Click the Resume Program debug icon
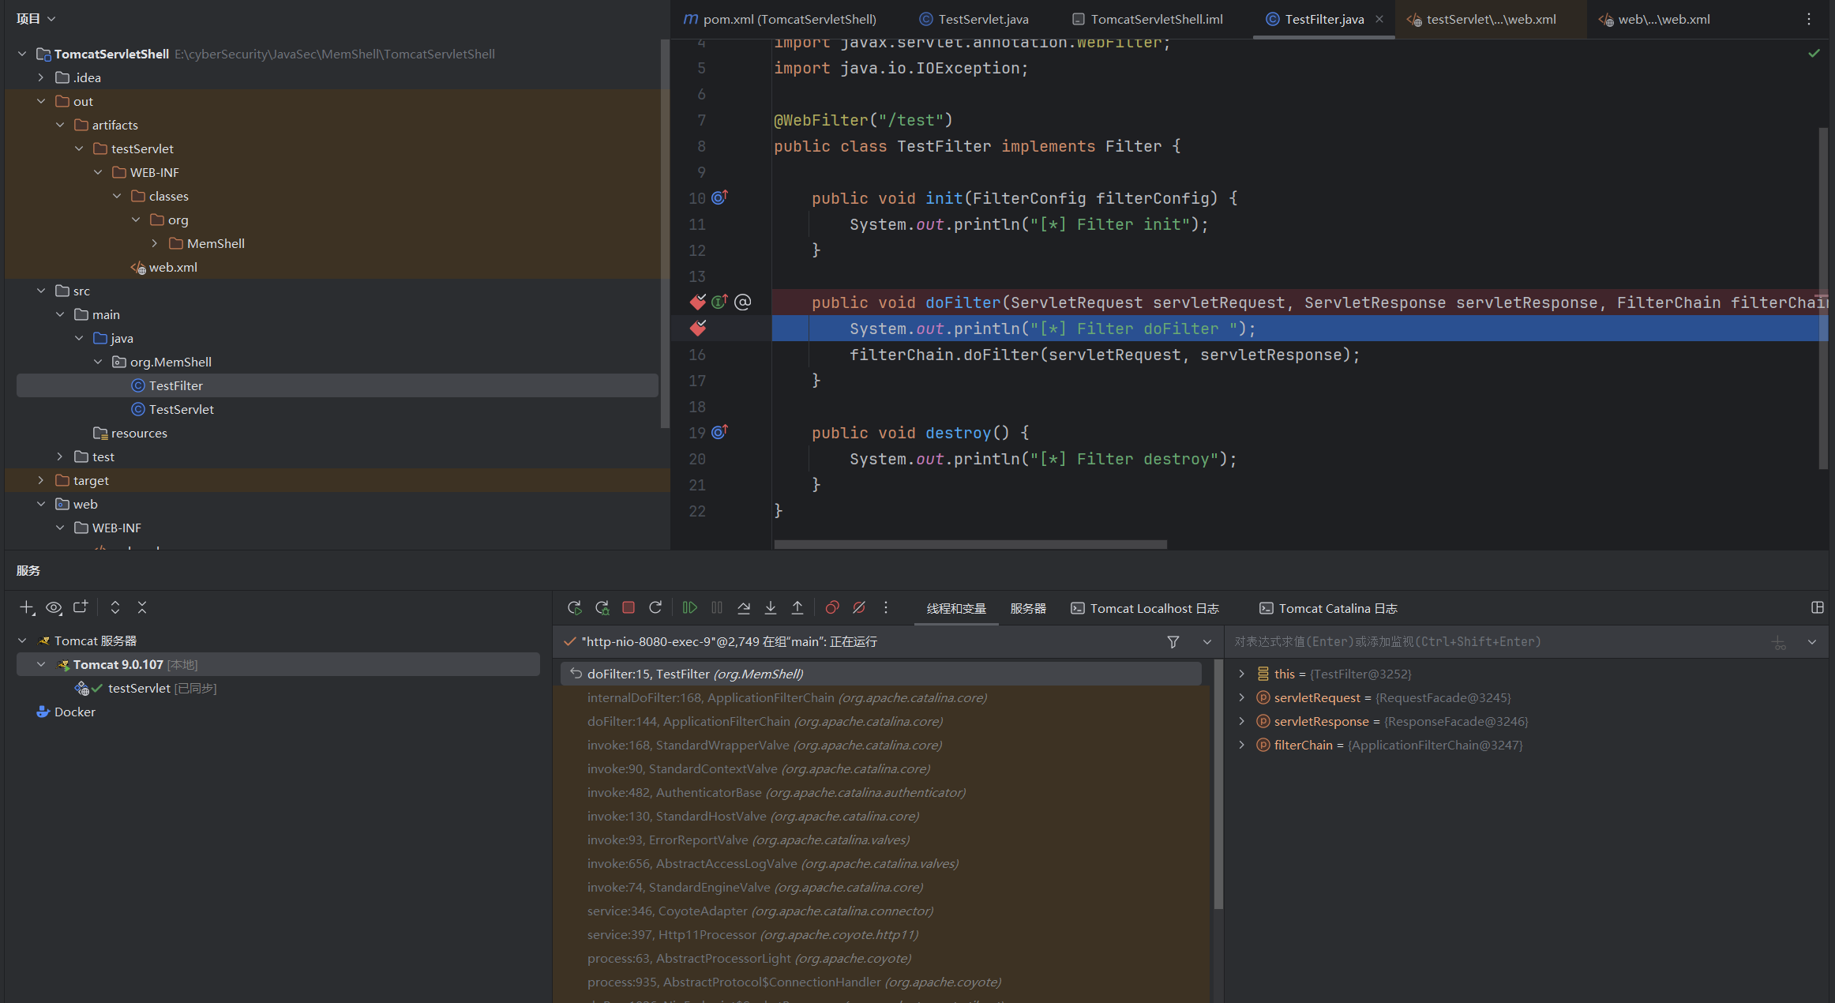Image resolution: width=1835 pixels, height=1003 pixels. click(689, 607)
